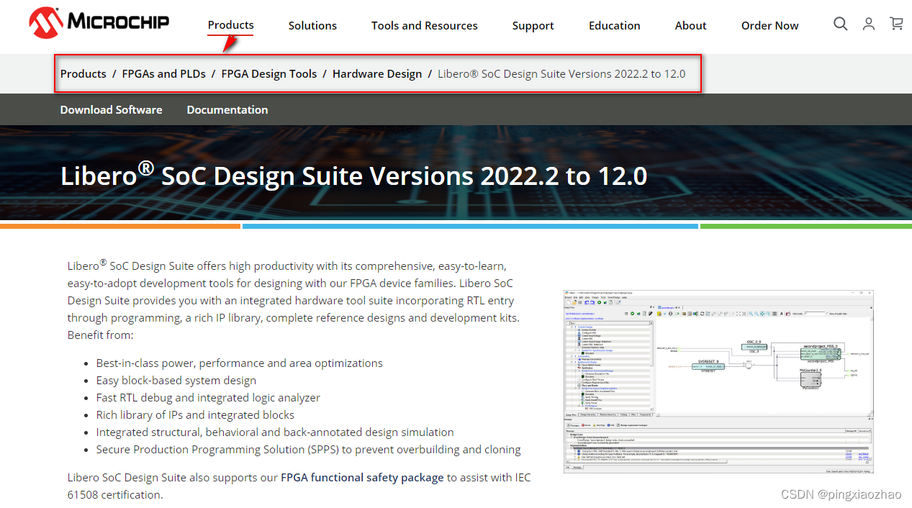Click 'Best-in-class power, performance' bullet text
Viewport: 912px width, 508px height.
(240, 363)
